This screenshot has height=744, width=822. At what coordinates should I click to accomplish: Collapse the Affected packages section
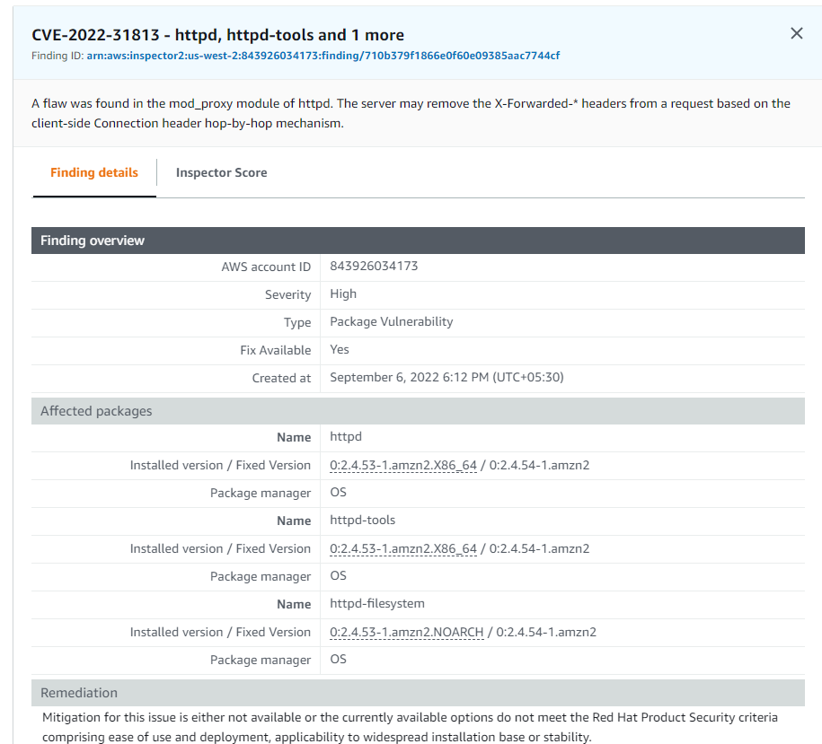click(x=95, y=410)
